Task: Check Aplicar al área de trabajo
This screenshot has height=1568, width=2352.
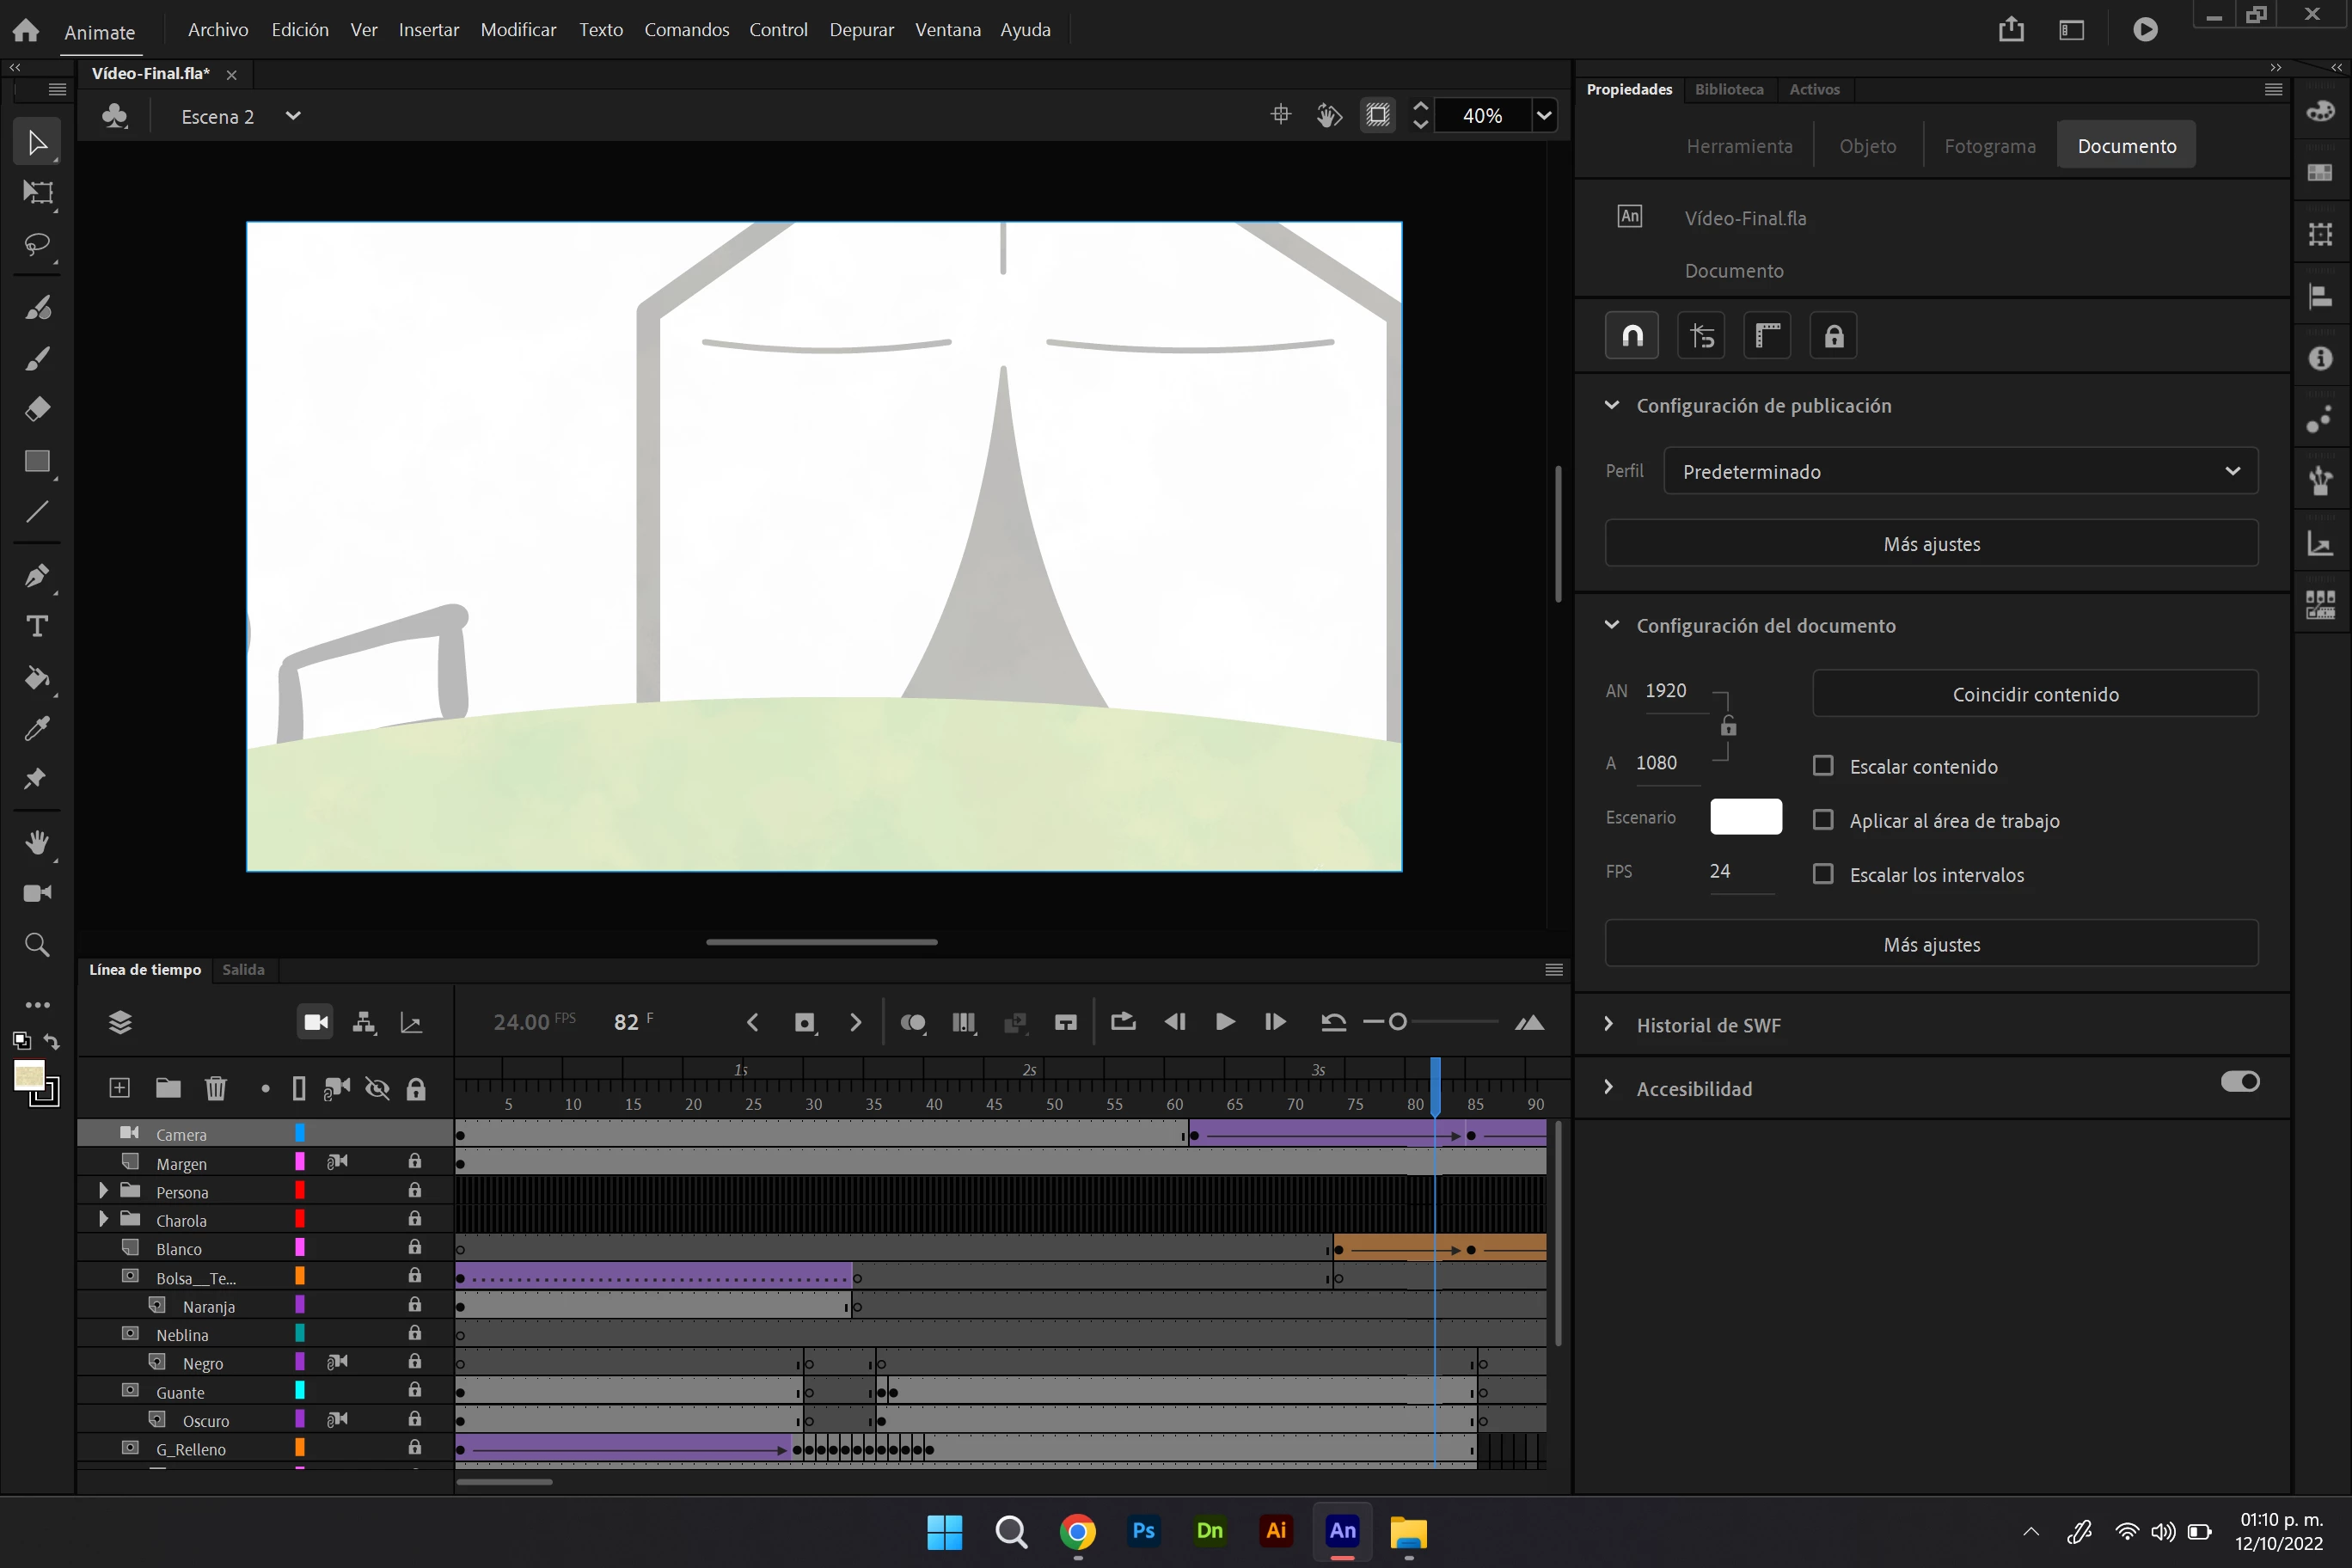Action: tap(1823, 820)
